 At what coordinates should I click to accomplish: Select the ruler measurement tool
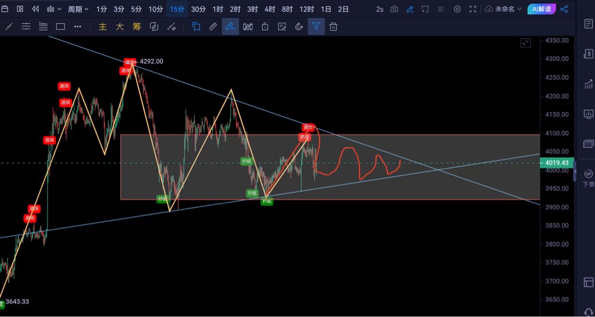213,27
